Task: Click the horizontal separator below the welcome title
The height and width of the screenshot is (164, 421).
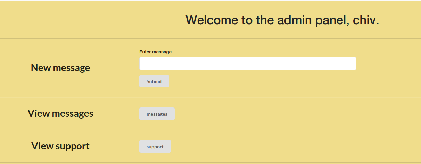Action: [x=210, y=38]
